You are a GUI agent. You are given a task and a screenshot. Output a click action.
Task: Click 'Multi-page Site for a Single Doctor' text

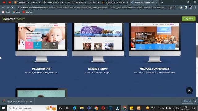click(x=41, y=73)
